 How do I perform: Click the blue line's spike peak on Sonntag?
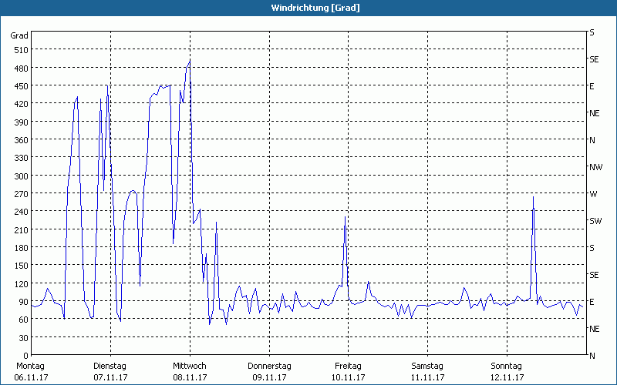[x=533, y=197]
